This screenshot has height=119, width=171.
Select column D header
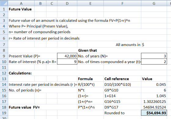pyautogui.click(x=67, y=3)
